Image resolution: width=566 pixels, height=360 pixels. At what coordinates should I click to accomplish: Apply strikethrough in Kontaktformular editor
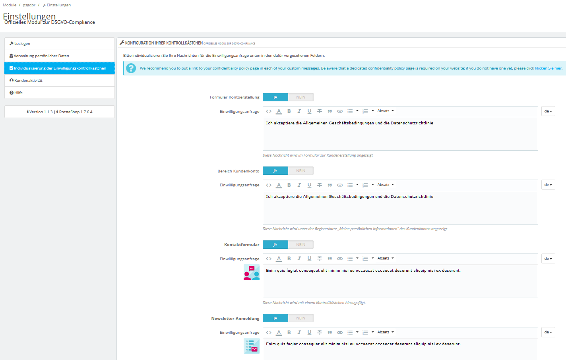pos(320,259)
